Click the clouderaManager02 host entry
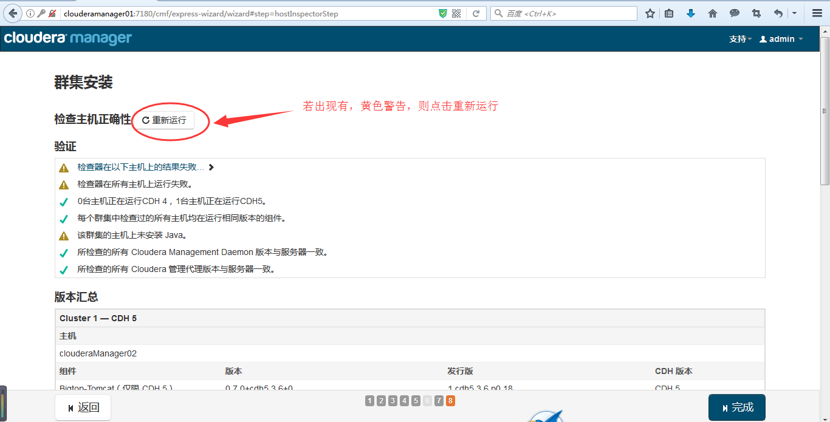 (98, 353)
